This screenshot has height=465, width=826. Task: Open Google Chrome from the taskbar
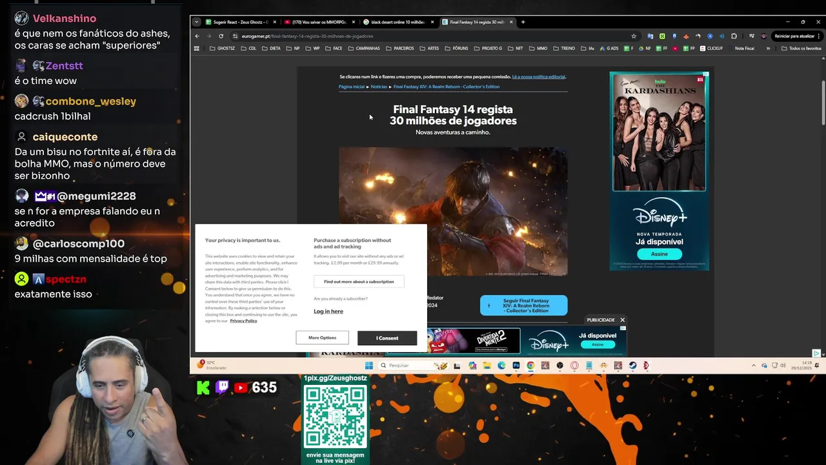pos(530,366)
